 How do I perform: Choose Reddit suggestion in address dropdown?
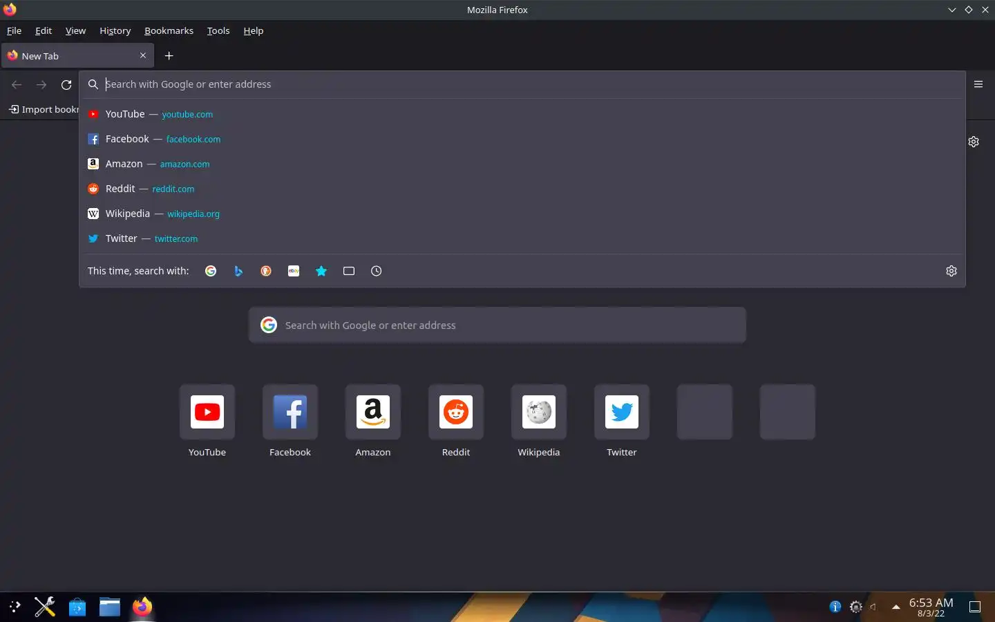[522, 189]
